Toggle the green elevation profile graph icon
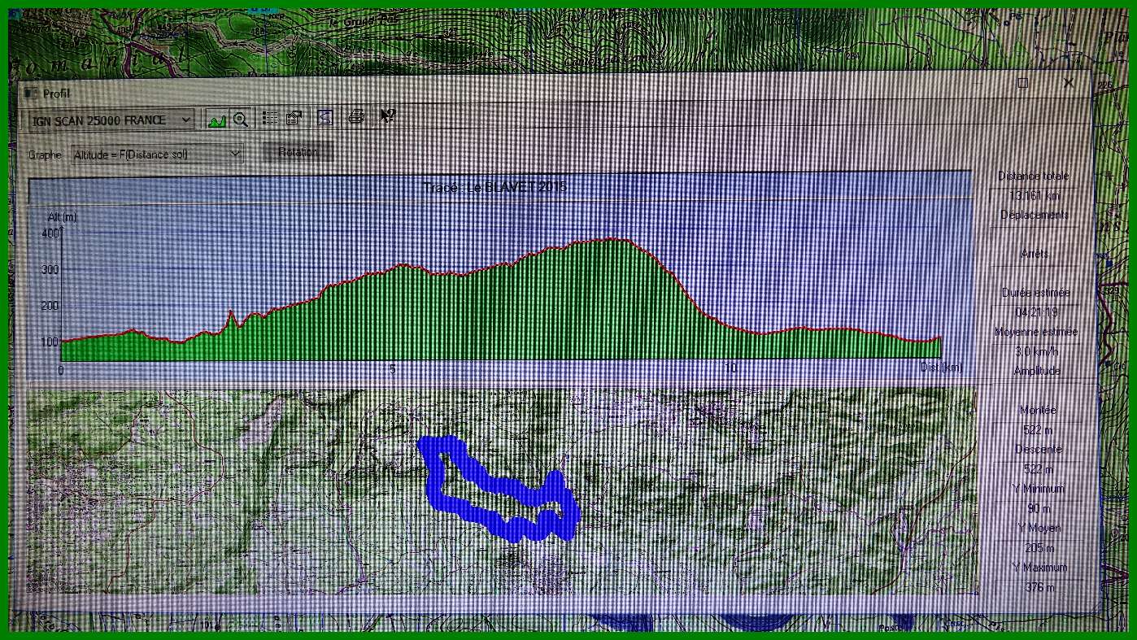This screenshot has width=1137, height=640. [216, 119]
